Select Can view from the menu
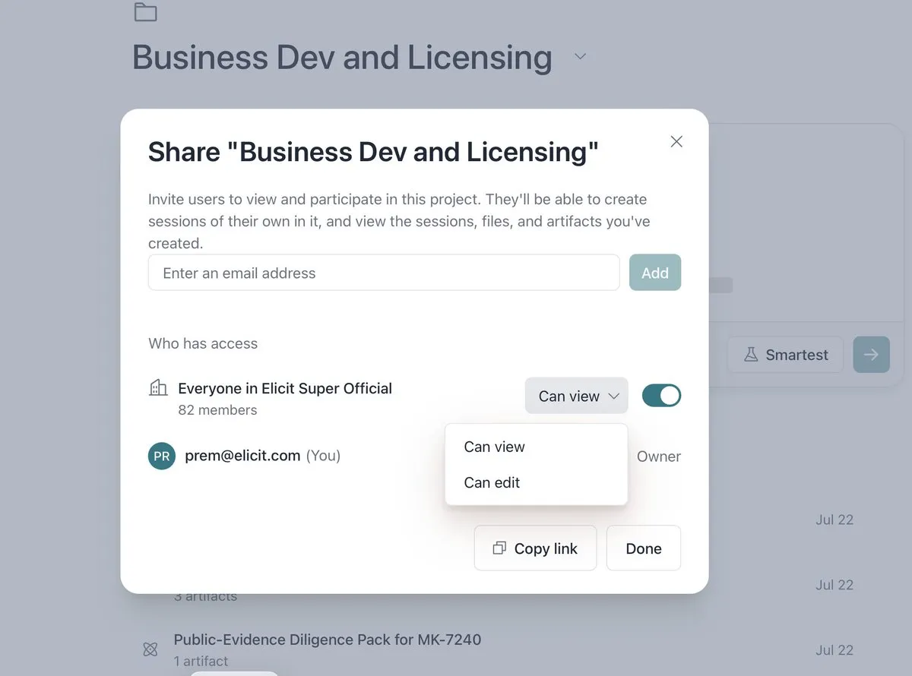The height and width of the screenshot is (676, 912). [x=537, y=447]
